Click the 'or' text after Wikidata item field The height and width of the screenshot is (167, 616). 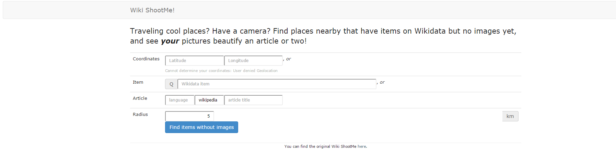pos(382,82)
